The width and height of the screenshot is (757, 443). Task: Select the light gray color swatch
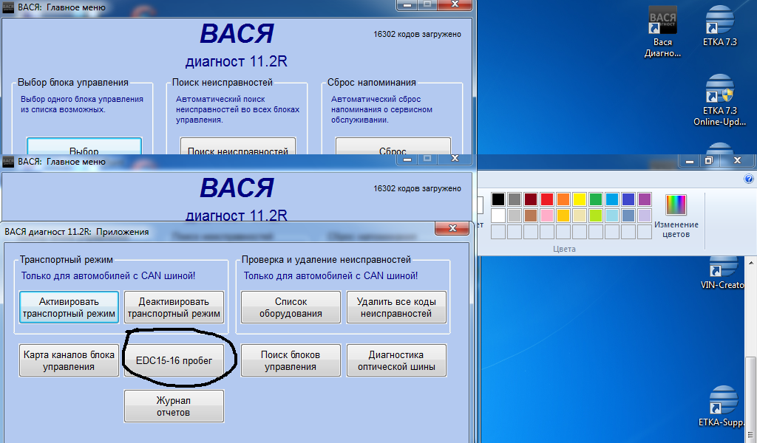pos(515,216)
